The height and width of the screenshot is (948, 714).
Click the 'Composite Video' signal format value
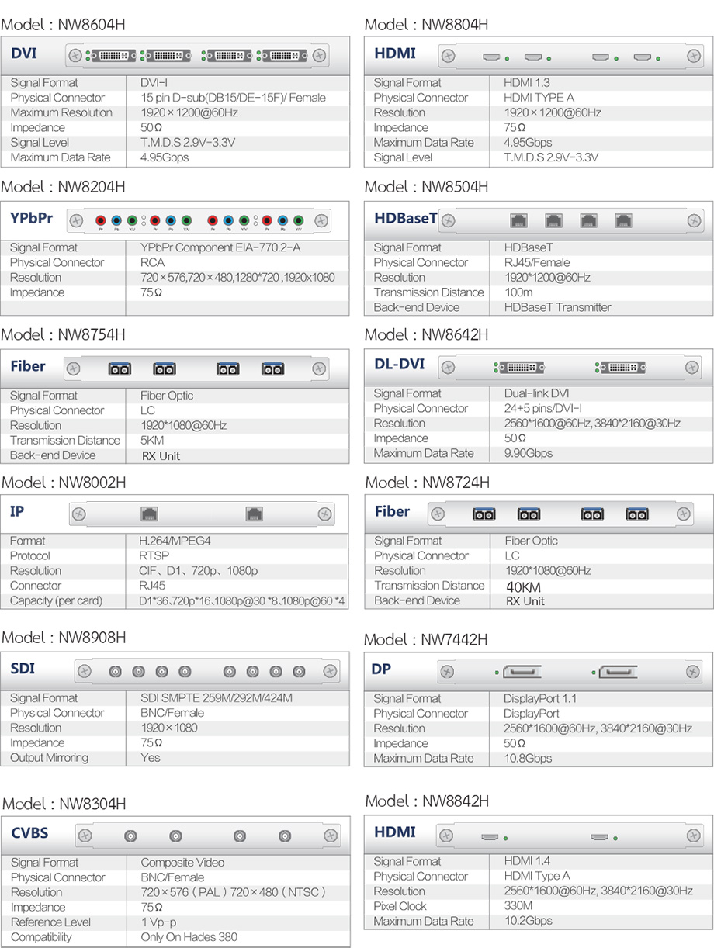(183, 862)
